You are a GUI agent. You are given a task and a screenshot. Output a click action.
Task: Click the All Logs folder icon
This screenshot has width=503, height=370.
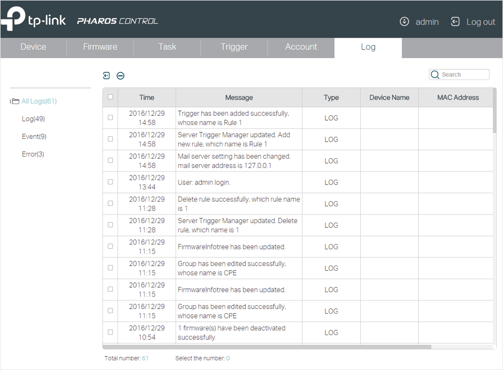click(14, 101)
